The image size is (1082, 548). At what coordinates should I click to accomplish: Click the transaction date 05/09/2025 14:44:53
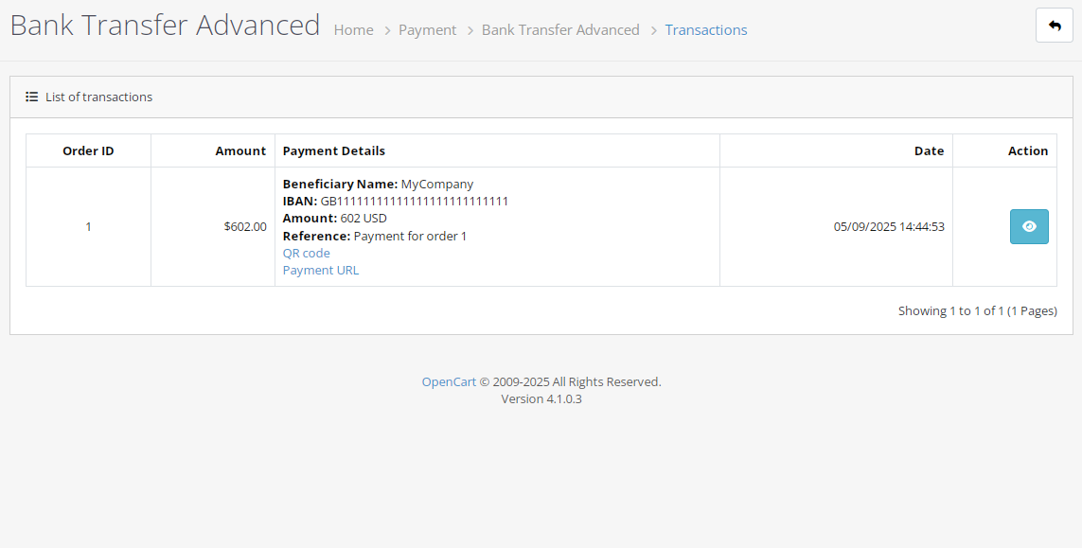(889, 226)
